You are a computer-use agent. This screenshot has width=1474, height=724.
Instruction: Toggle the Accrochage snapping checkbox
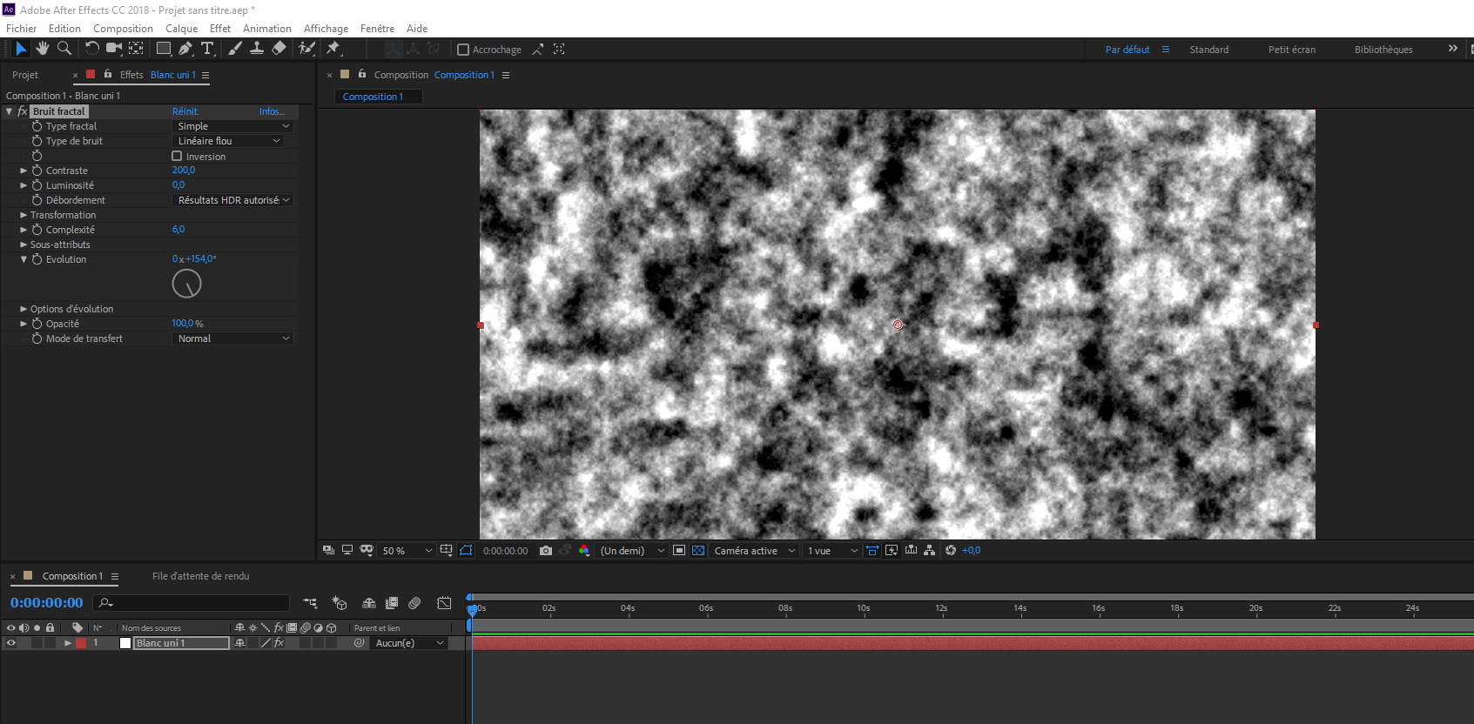pos(463,50)
